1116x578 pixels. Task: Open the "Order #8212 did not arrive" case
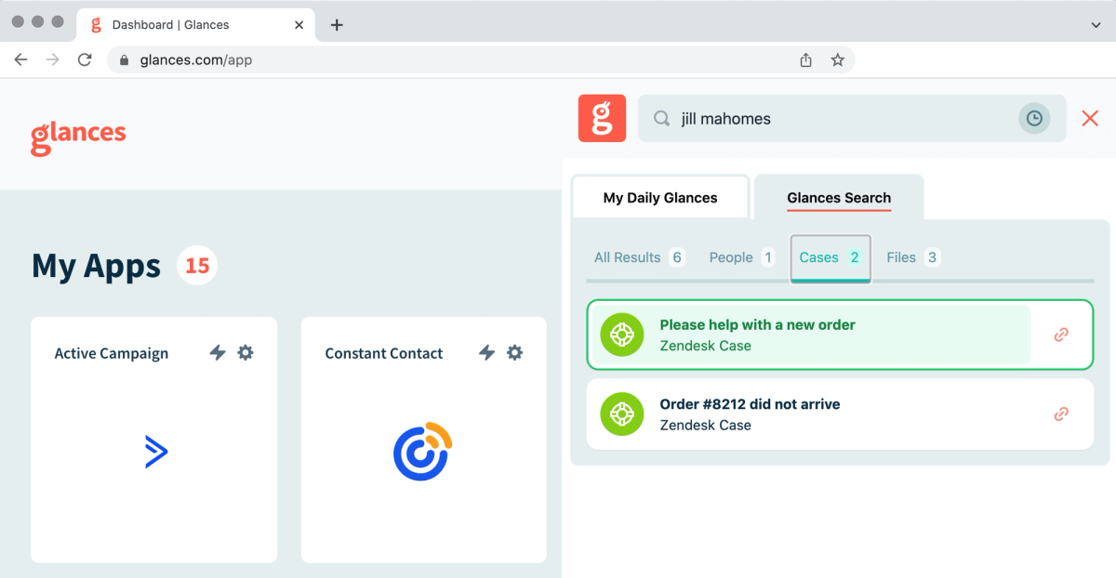click(x=840, y=414)
